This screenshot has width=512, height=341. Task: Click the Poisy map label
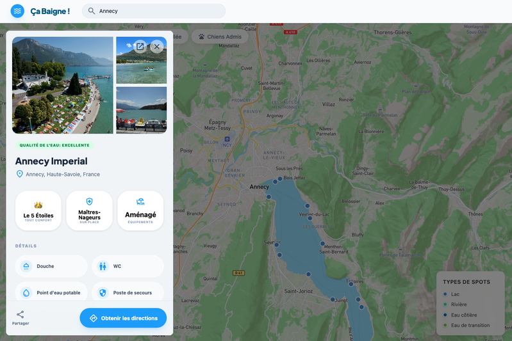tap(186, 150)
